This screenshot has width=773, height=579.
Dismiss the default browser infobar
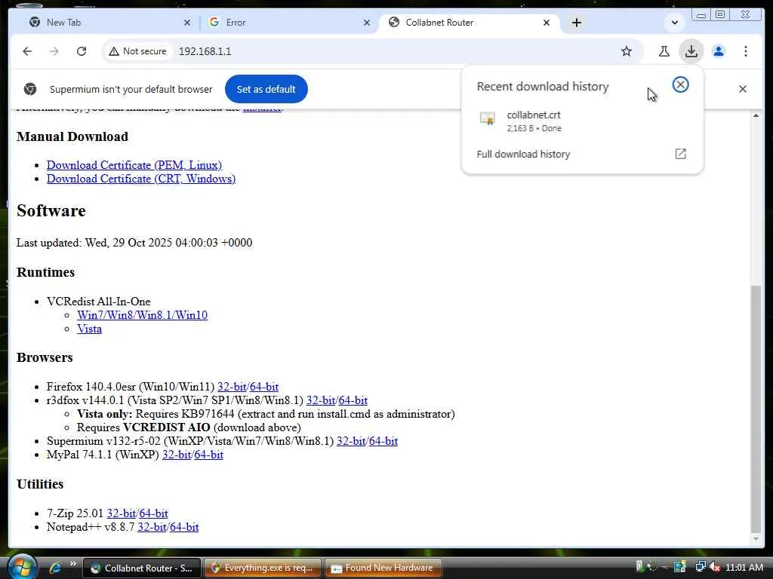743,89
